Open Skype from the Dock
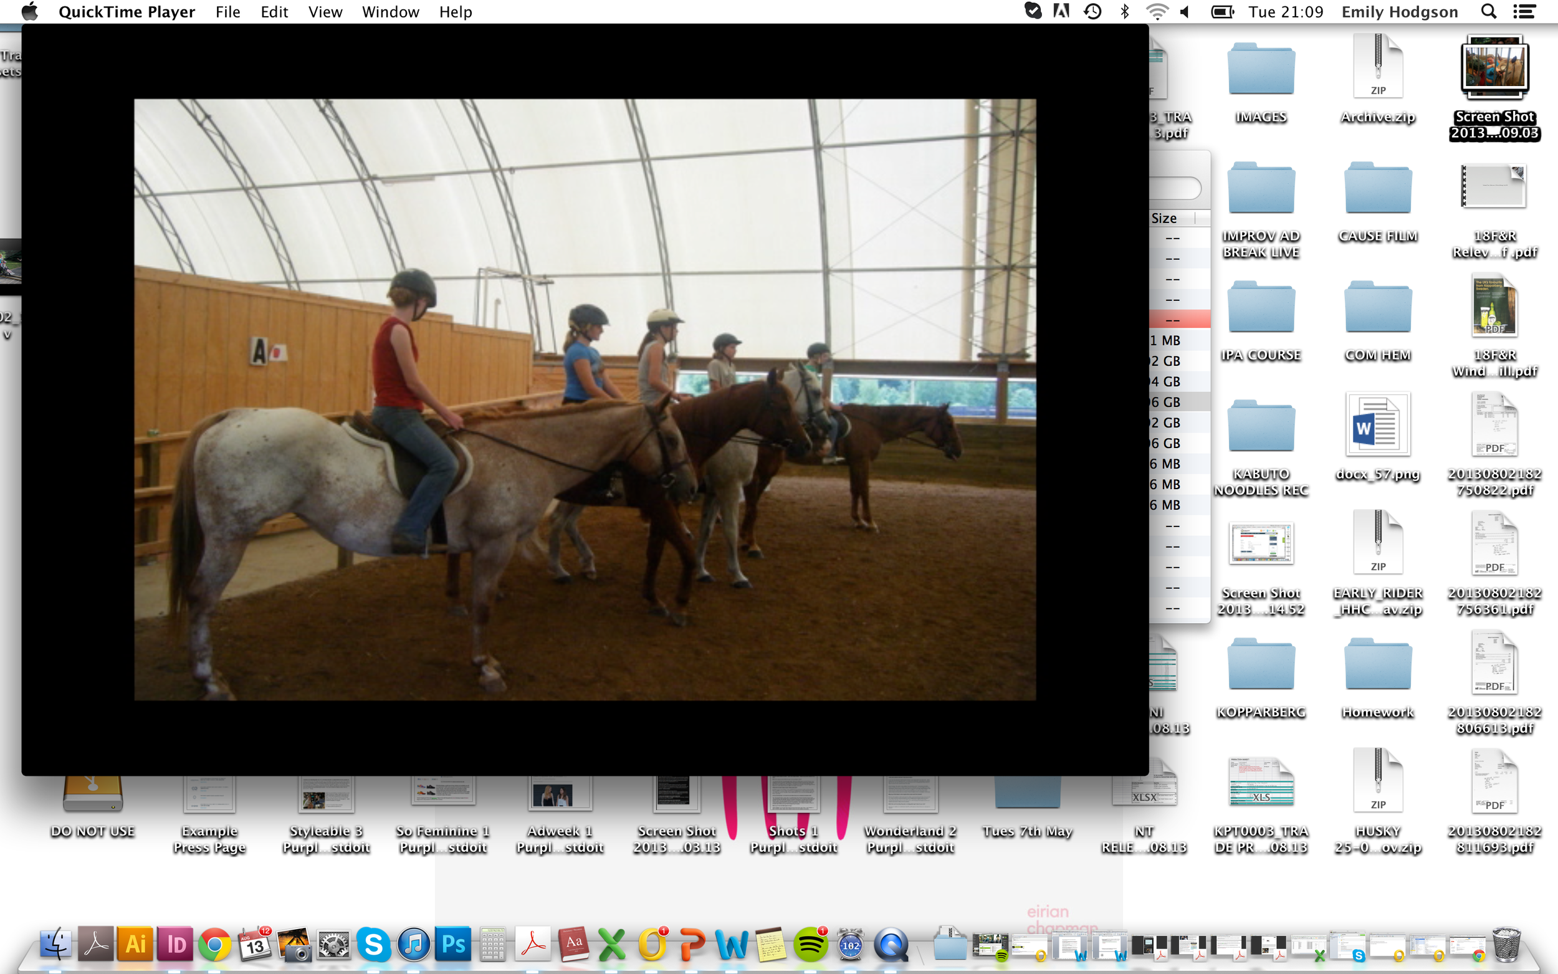The height and width of the screenshot is (974, 1558). click(373, 944)
